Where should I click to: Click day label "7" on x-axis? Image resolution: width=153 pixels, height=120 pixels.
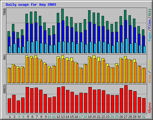(37, 117)
